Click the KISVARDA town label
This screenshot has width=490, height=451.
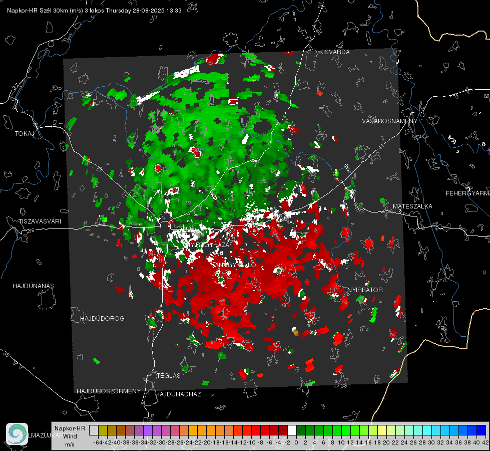[x=334, y=52]
